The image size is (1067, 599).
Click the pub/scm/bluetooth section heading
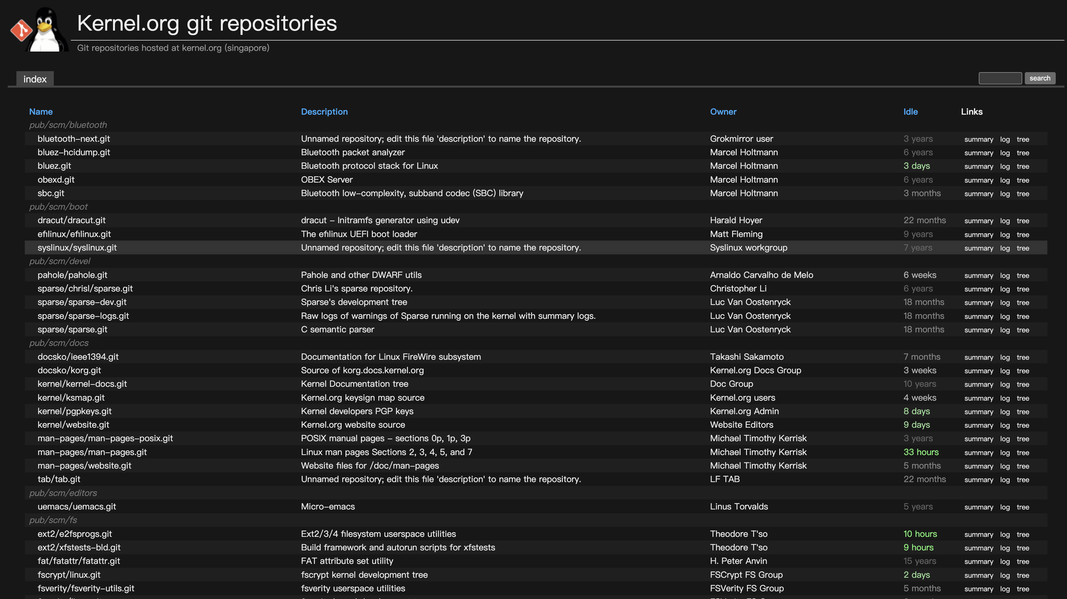point(68,125)
